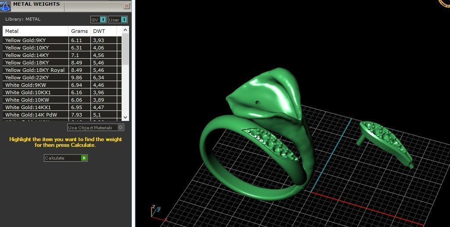
Task: Select White Gold:14K PdW row
Action: 62,115
